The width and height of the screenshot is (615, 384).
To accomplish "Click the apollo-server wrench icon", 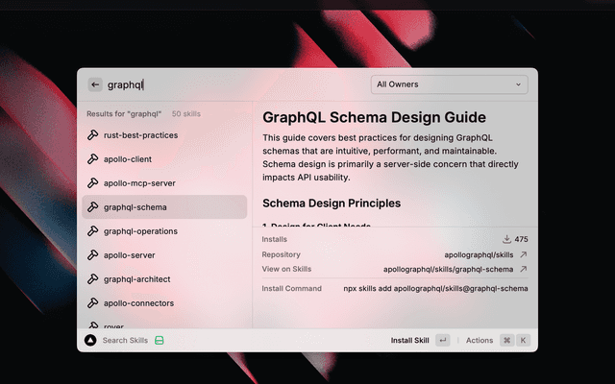I will point(92,255).
